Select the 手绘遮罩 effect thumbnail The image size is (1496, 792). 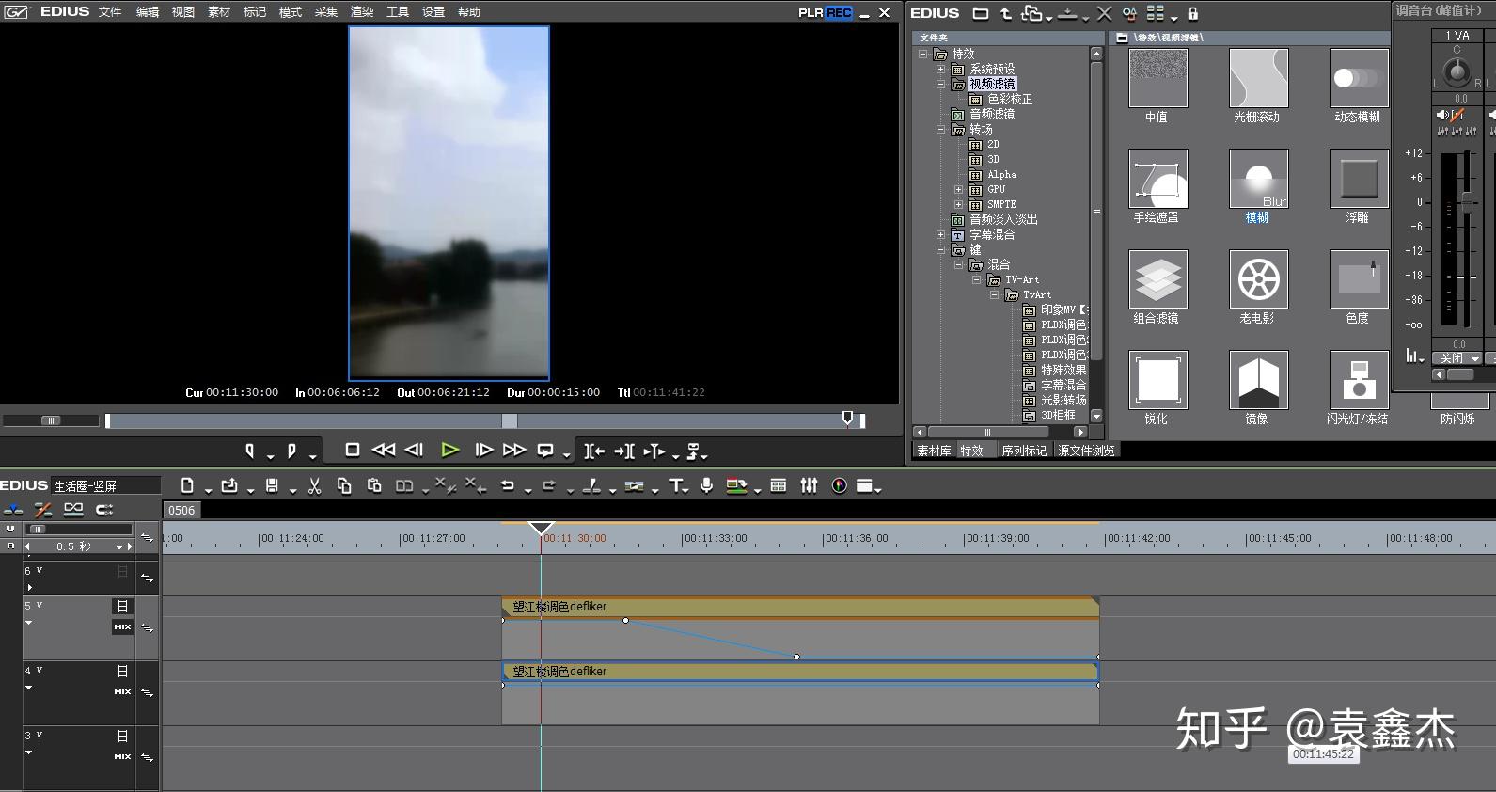tap(1157, 179)
